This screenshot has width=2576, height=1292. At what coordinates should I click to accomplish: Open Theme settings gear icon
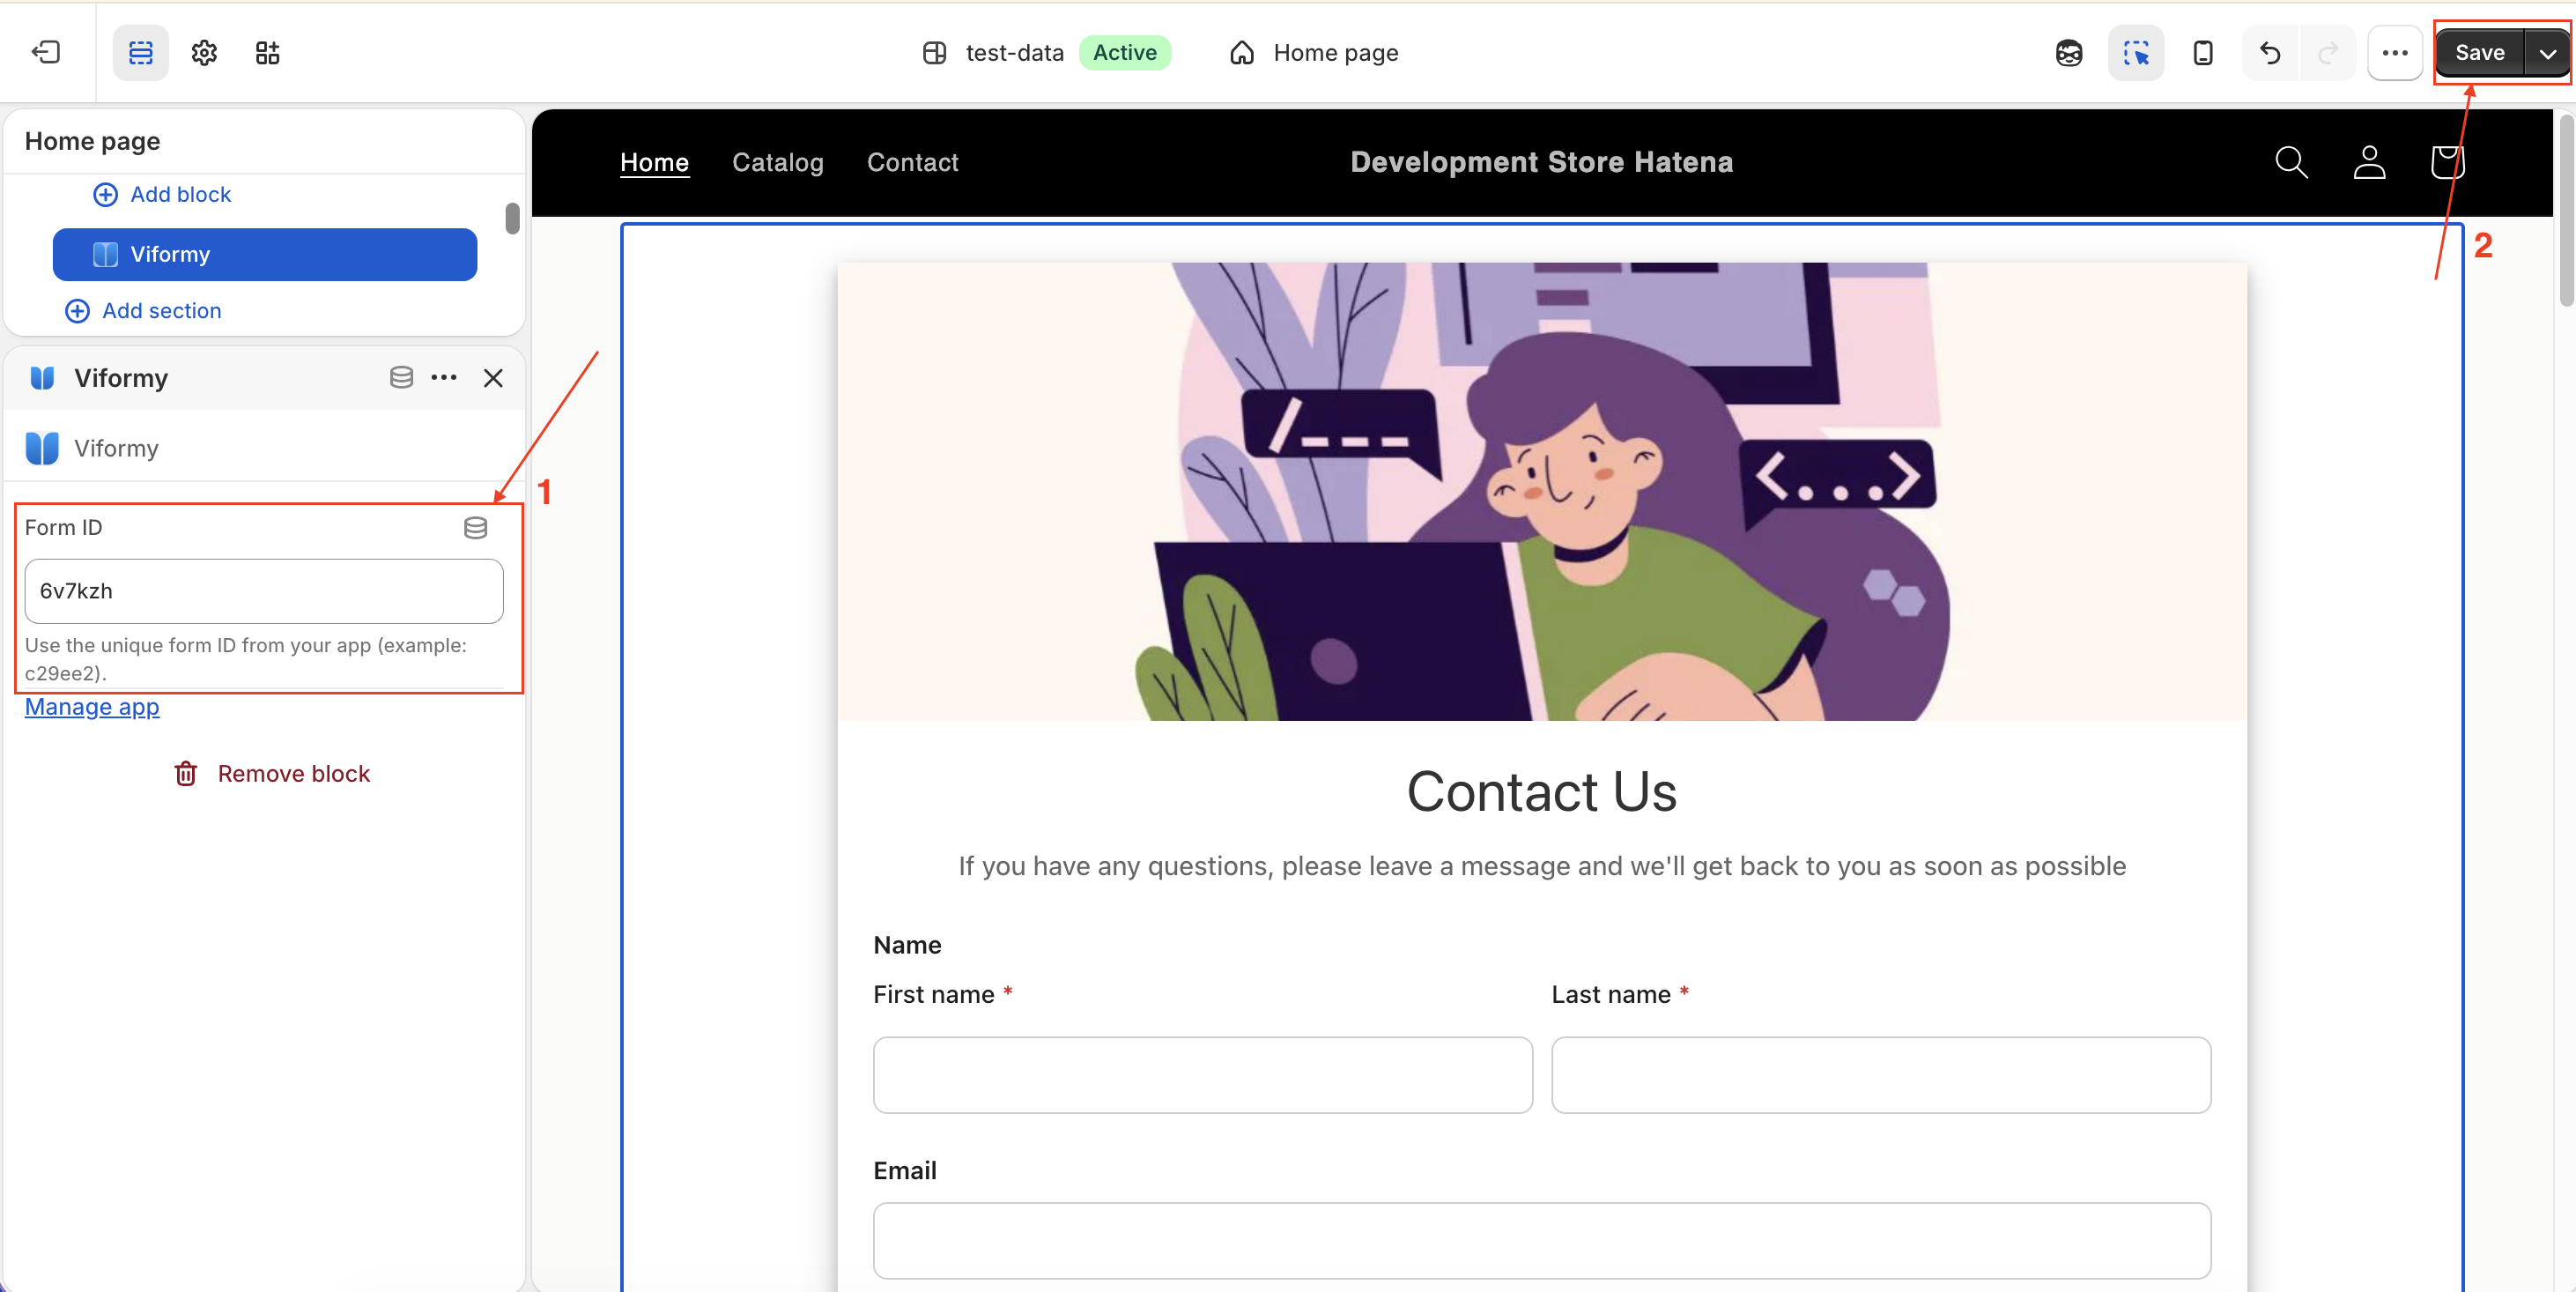(204, 52)
